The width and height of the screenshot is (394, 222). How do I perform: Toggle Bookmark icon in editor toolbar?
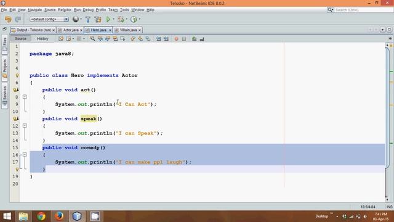point(148,39)
